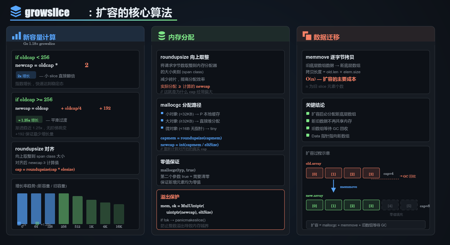Click the dashed [5] cell in new.array
The width and height of the screenshot is (450, 245).
(409, 205)
